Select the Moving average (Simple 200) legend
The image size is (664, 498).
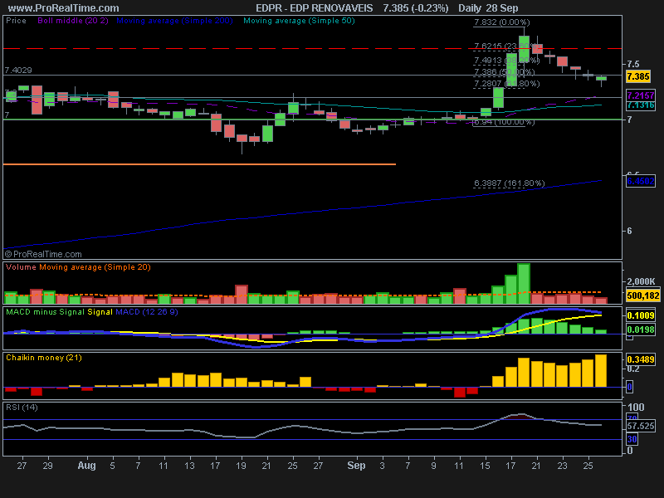coord(174,20)
